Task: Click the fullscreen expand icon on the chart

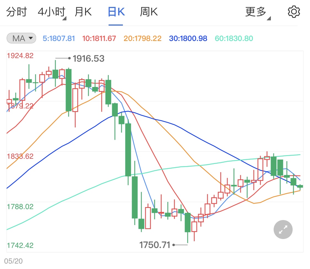Action: click(283, 229)
